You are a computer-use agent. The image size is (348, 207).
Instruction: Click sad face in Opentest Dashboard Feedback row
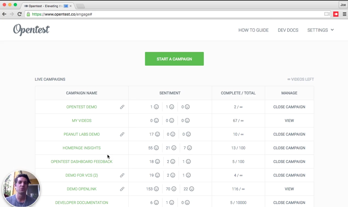point(188,162)
